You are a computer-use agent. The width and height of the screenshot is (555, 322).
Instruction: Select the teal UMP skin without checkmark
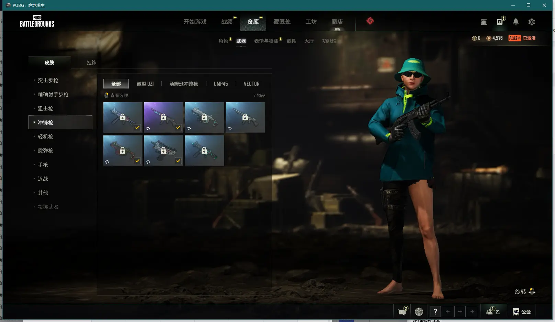click(x=204, y=151)
